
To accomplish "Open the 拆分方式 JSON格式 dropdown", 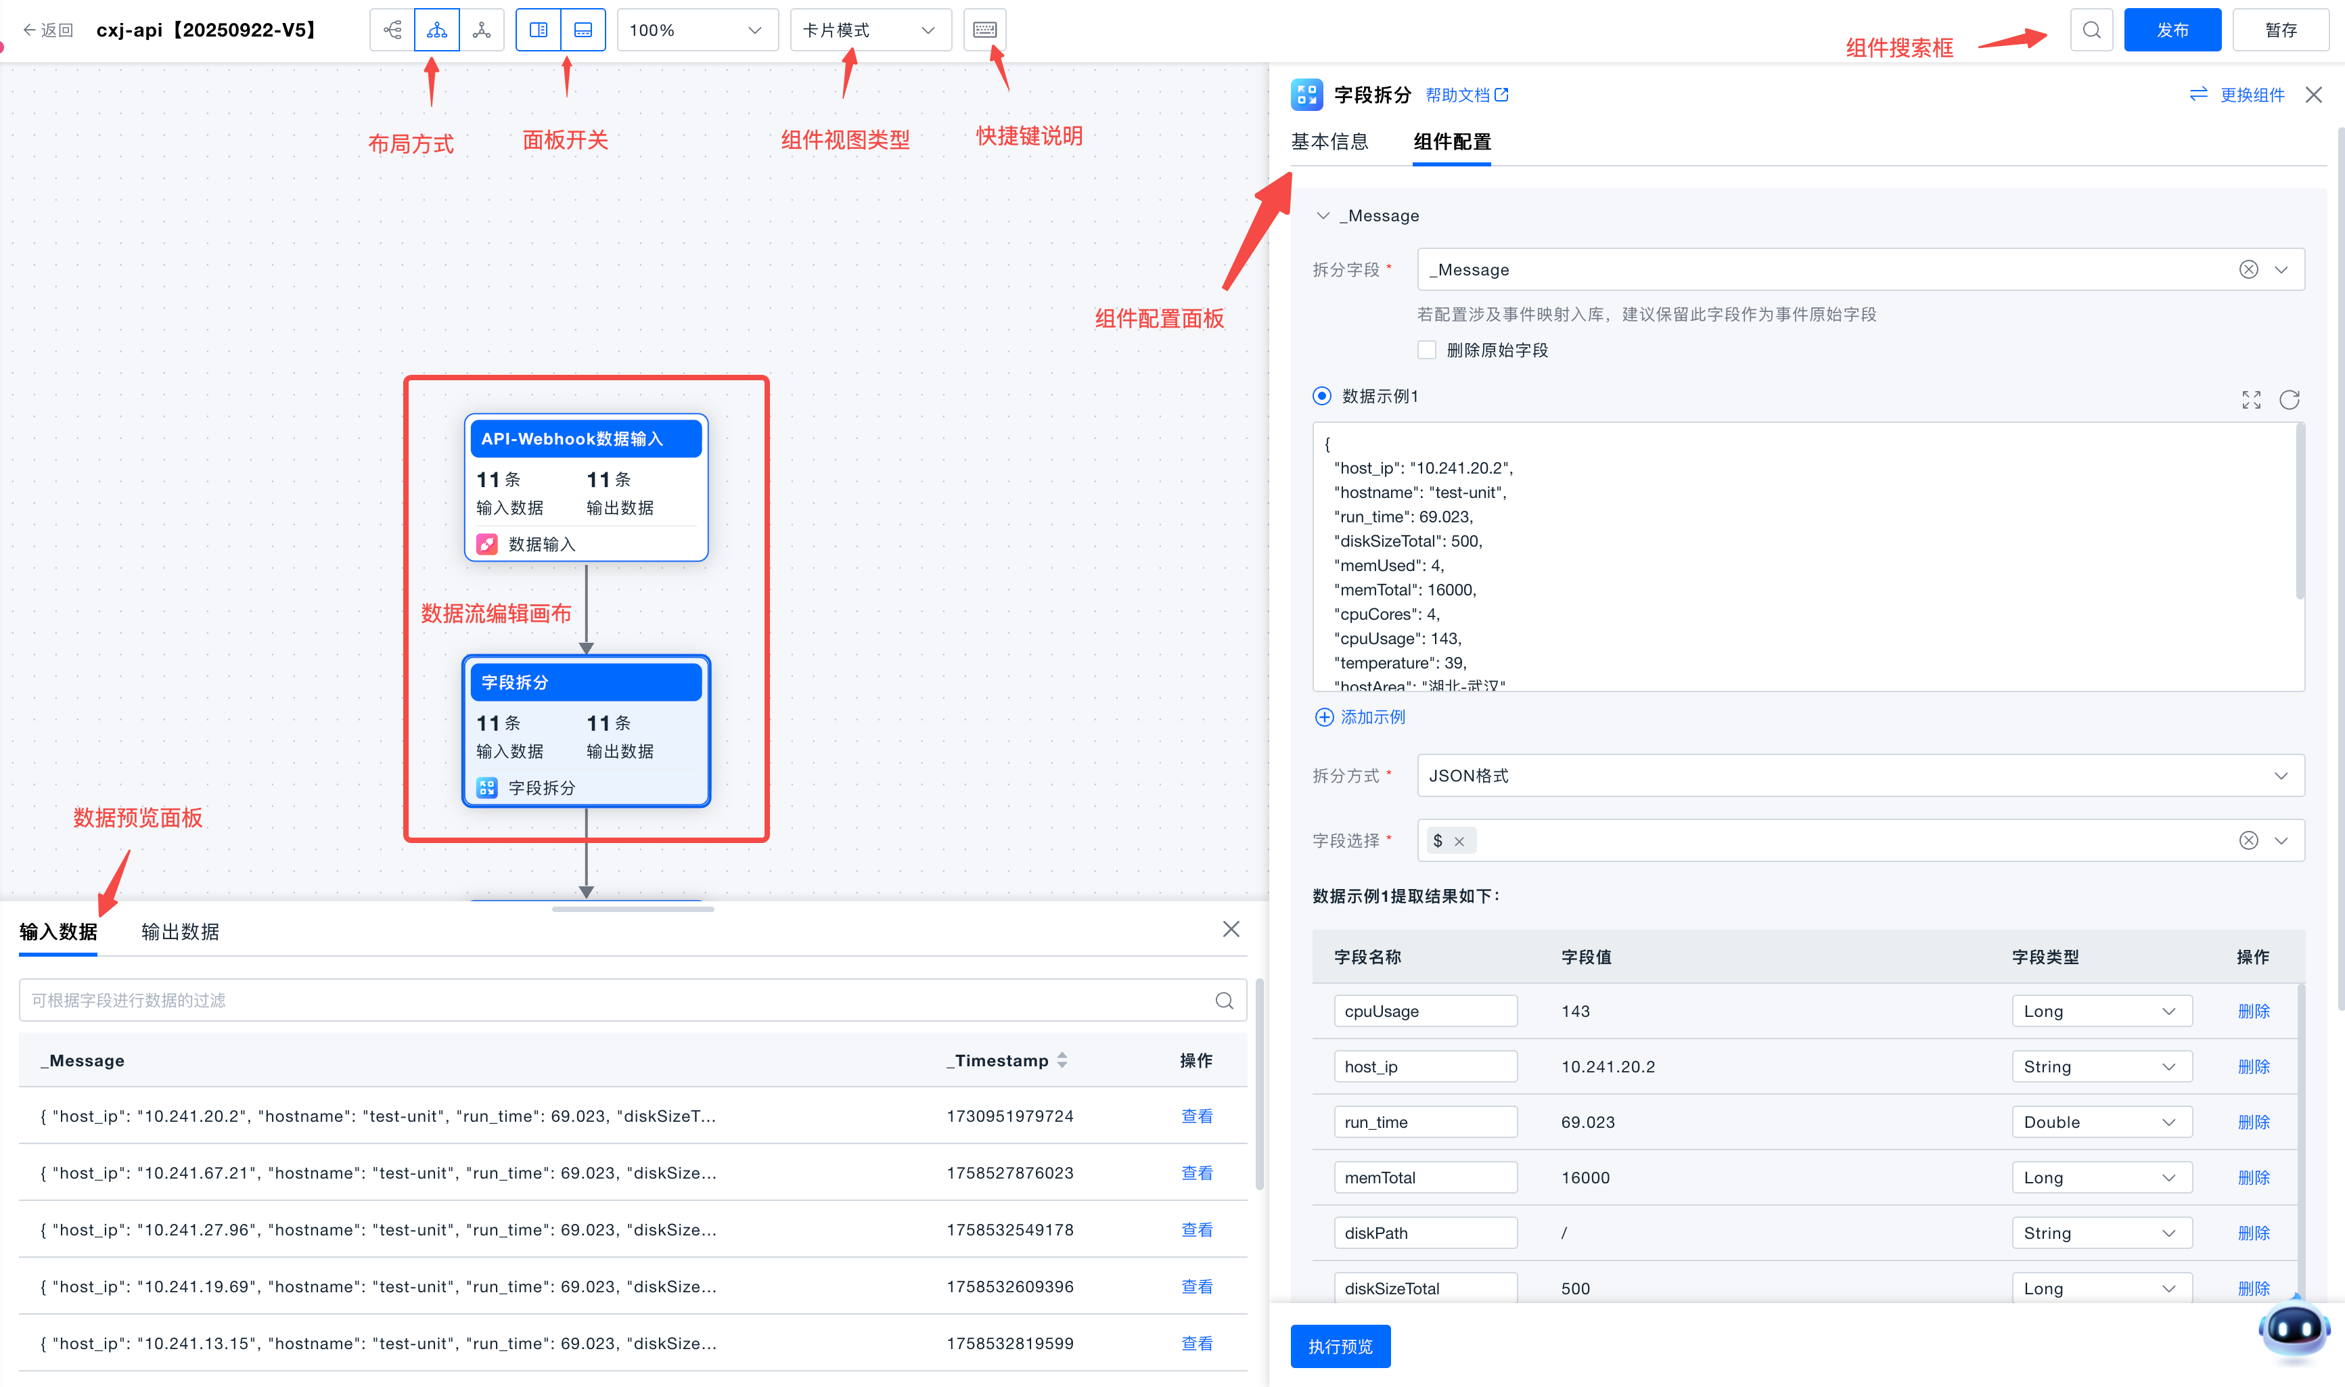I will [1859, 776].
